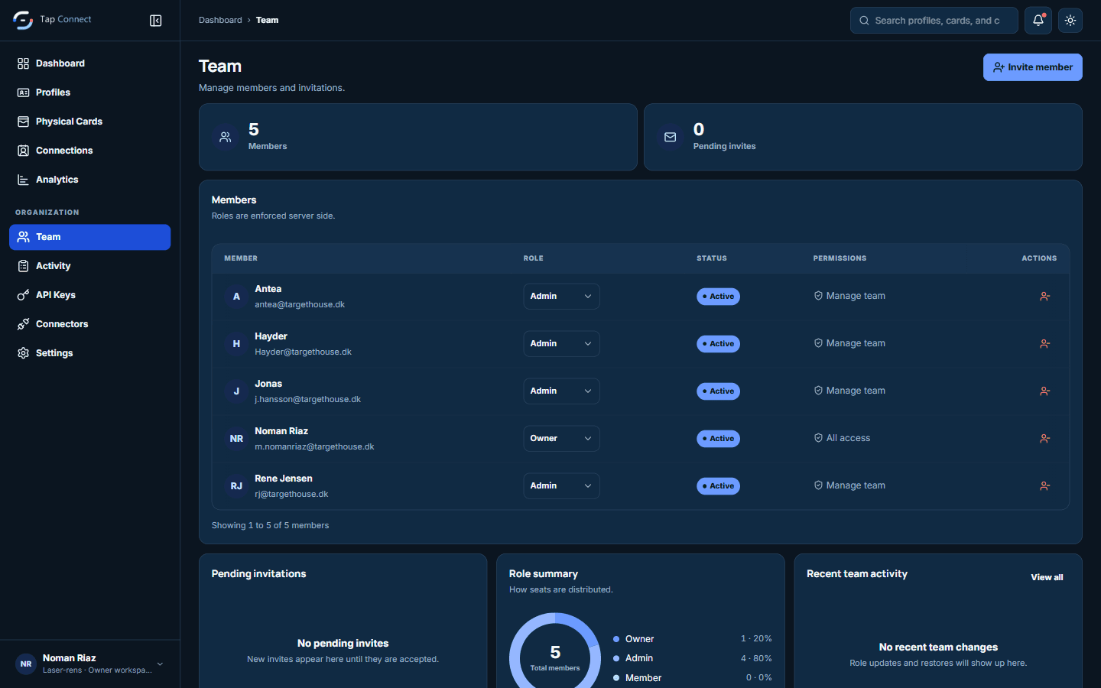Open Noman Riaz's Owner role dropdown
Viewport: 1101px width, 688px height.
(x=561, y=439)
